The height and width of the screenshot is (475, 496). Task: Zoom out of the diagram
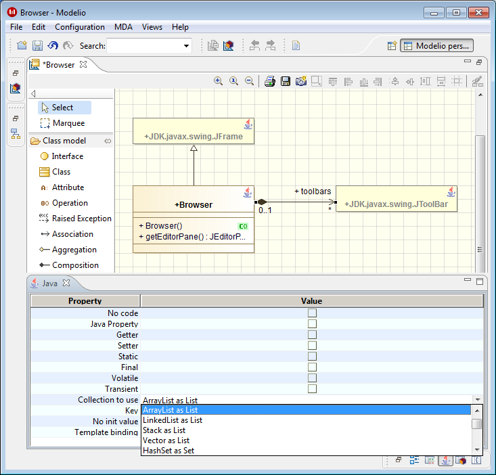point(249,81)
